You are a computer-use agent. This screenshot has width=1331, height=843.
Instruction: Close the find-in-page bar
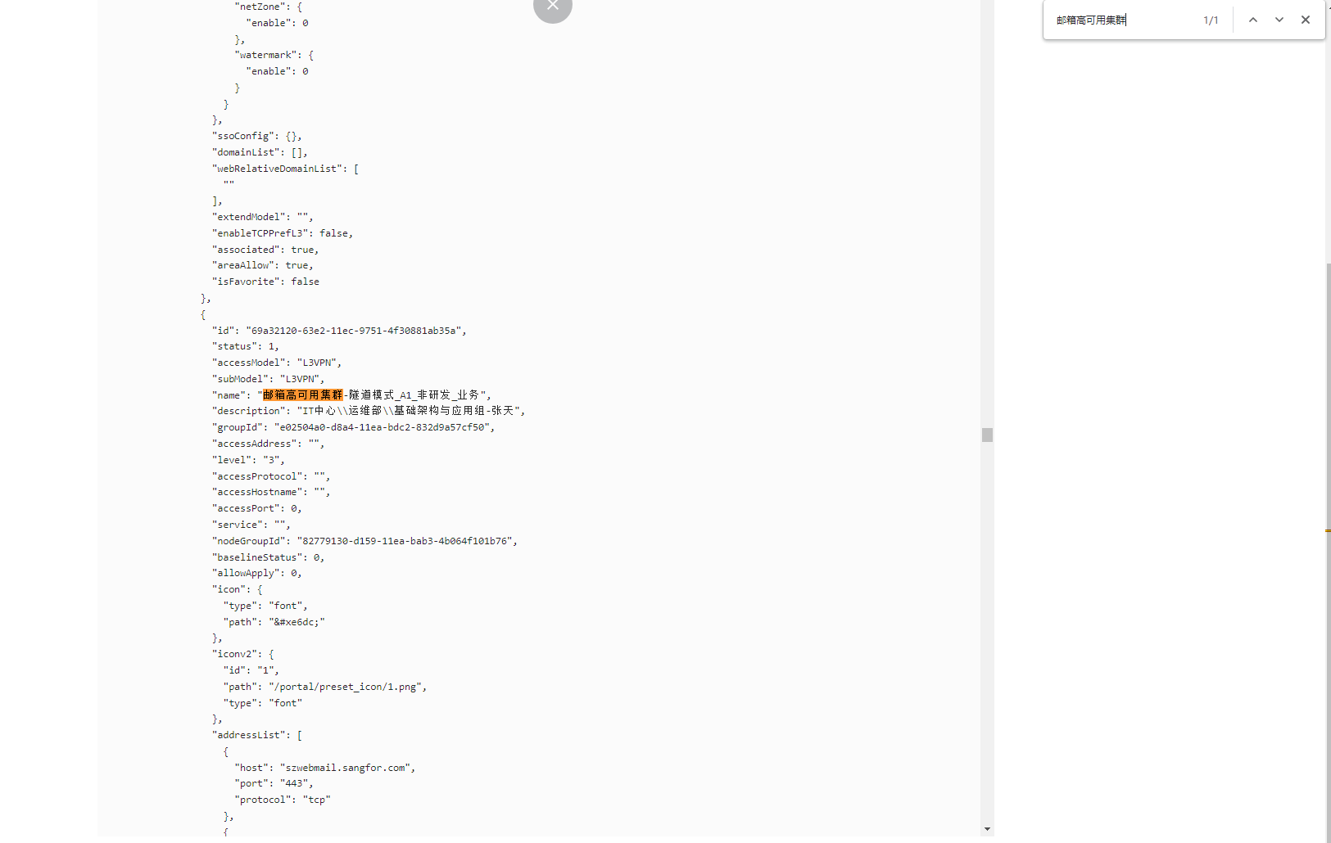click(1306, 20)
